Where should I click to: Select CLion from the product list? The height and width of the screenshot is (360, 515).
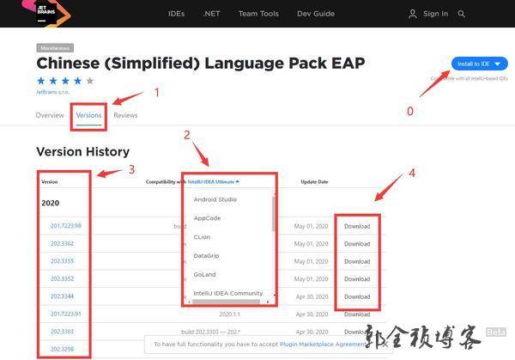click(x=202, y=237)
